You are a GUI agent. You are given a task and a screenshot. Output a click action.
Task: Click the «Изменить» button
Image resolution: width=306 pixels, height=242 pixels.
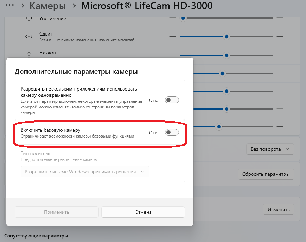pyautogui.click(x=278, y=209)
